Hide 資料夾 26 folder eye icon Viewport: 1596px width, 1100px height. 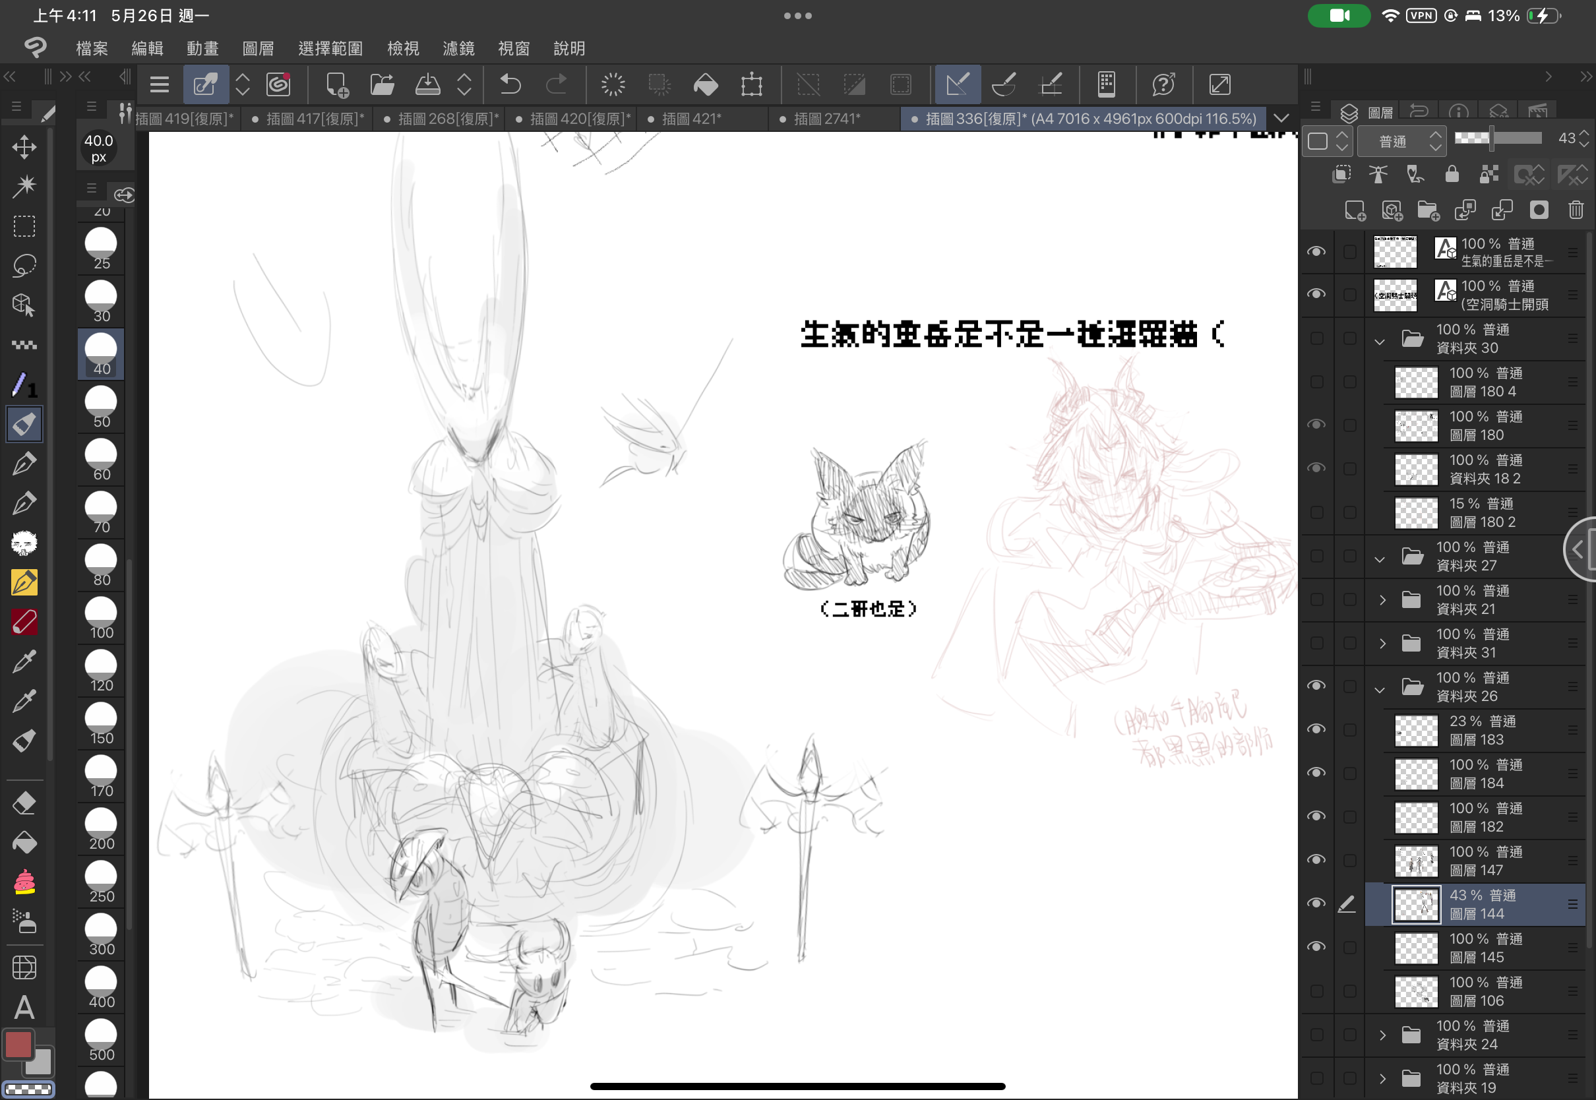click(1316, 686)
